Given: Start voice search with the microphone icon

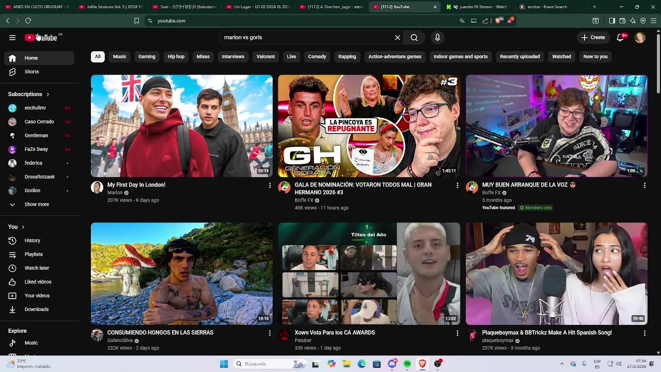Looking at the screenshot, I should [437, 37].
